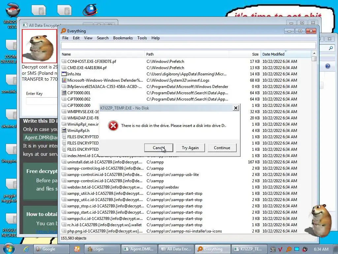Select the php.png.id-1CA527B9 file icon
The width and height of the screenshot is (338, 254).
(x=64, y=231)
